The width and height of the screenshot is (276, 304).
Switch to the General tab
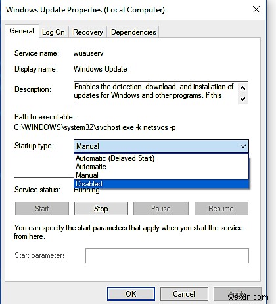pos(22,31)
